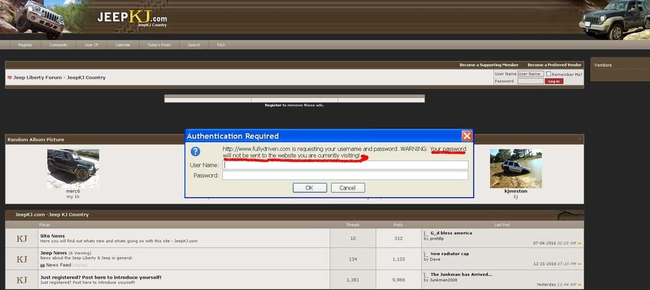The width and height of the screenshot is (650, 290).
Task: Focus the dialog Password field
Action: tap(345, 175)
